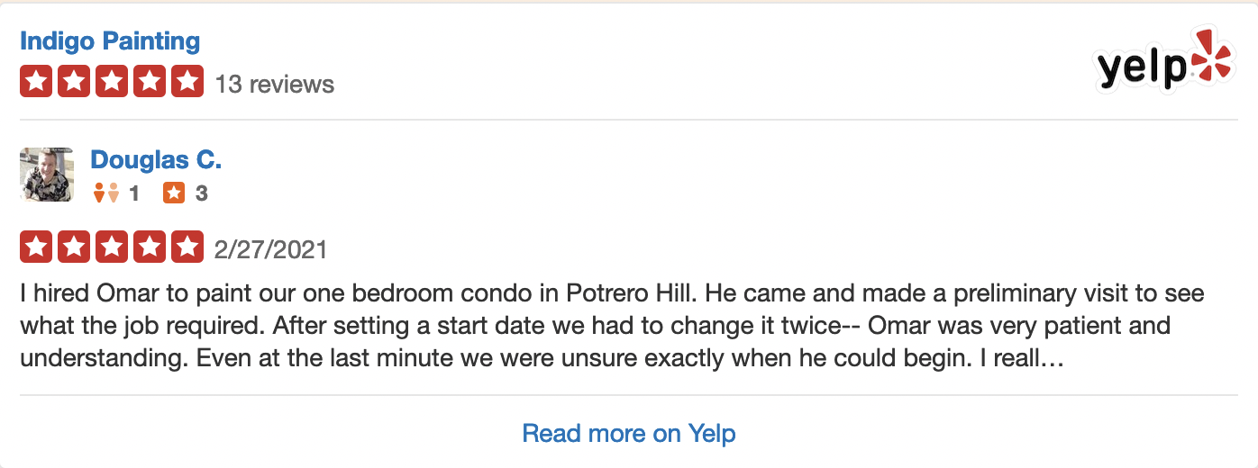Click the friend count number 1
Screen dimensions: 1258x468
(x=134, y=193)
